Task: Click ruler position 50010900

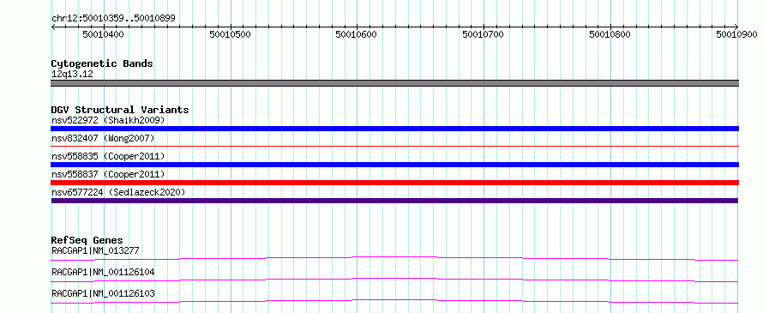Action: click(736, 34)
